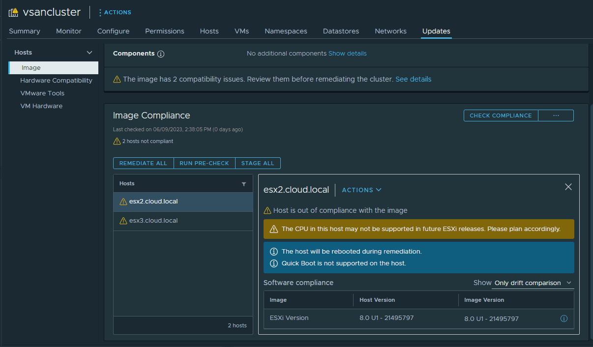Click the filter icon in Hosts column header
The height and width of the screenshot is (347, 593).
click(x=244, y=184)
